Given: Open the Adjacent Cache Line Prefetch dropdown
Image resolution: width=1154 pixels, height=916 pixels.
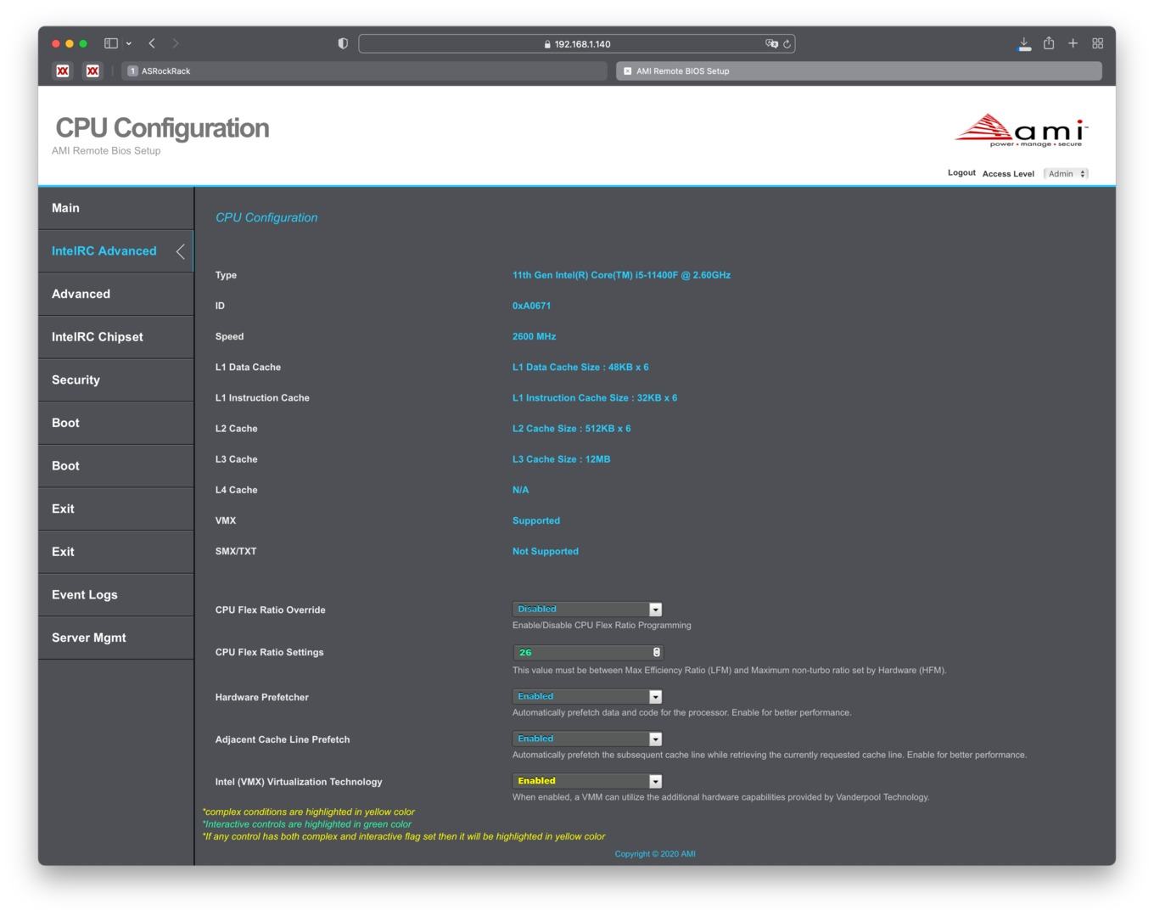Looking at the screenshot, I should [587, 739].
